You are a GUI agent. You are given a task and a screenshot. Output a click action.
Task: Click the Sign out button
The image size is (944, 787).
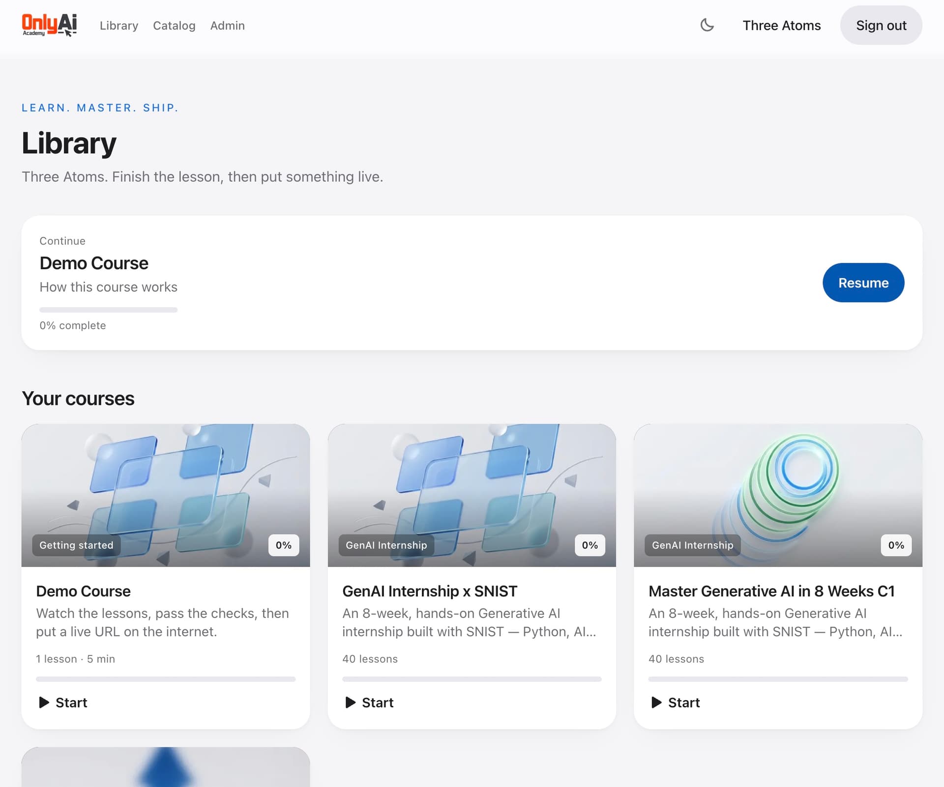pyautogui.click(x=881, y=26)
